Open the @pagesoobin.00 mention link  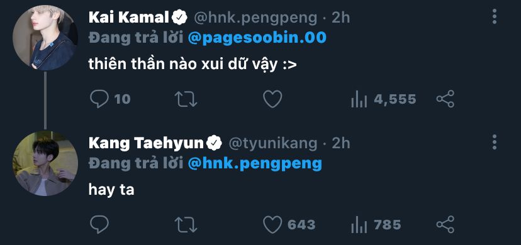click(257, 38)
